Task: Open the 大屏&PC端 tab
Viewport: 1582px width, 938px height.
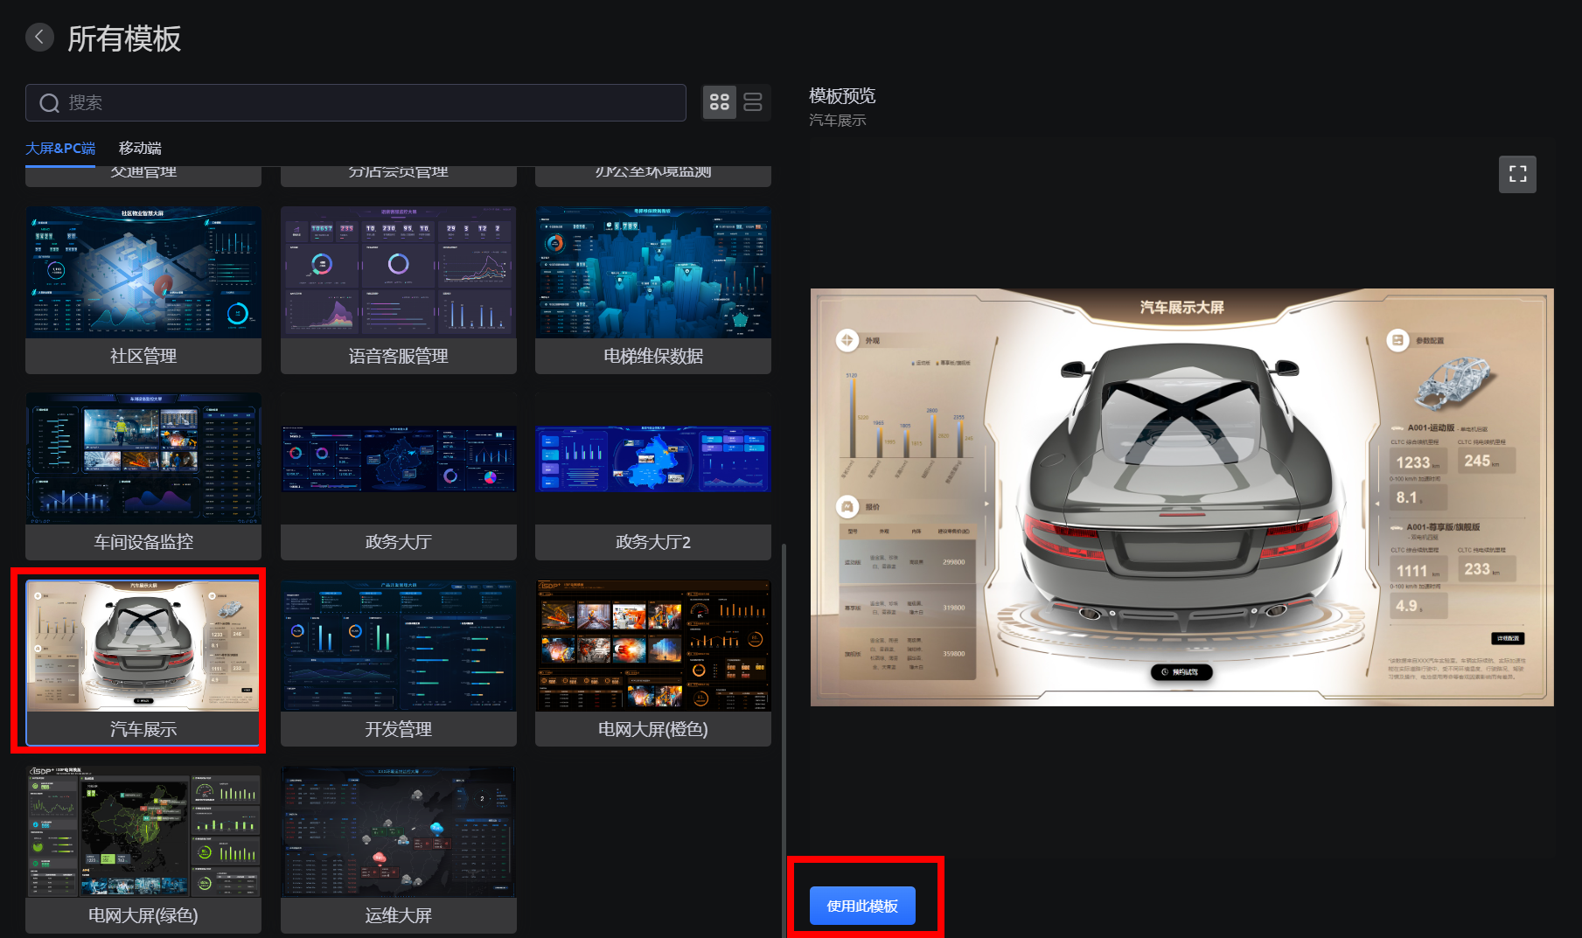Action: (60, 148)
